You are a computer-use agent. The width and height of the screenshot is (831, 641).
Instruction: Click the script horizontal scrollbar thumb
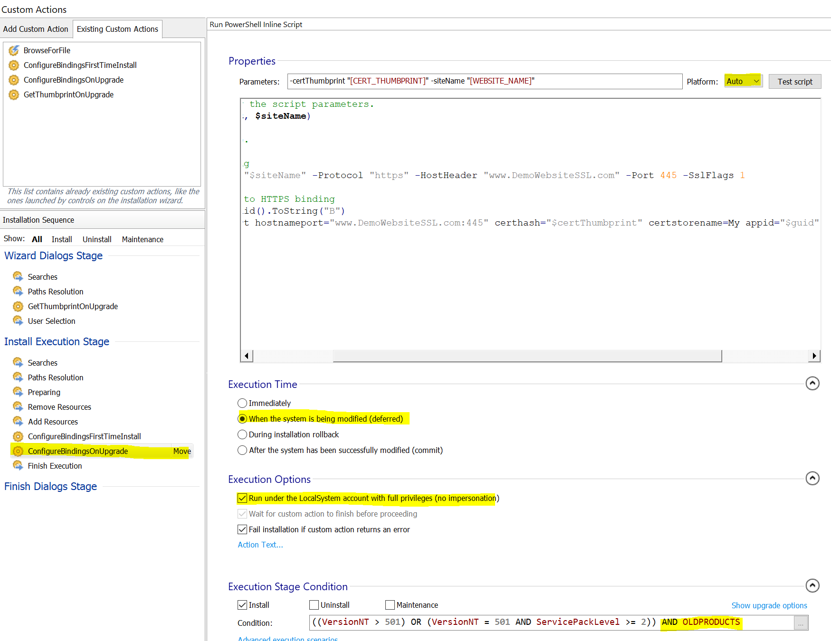527,356
